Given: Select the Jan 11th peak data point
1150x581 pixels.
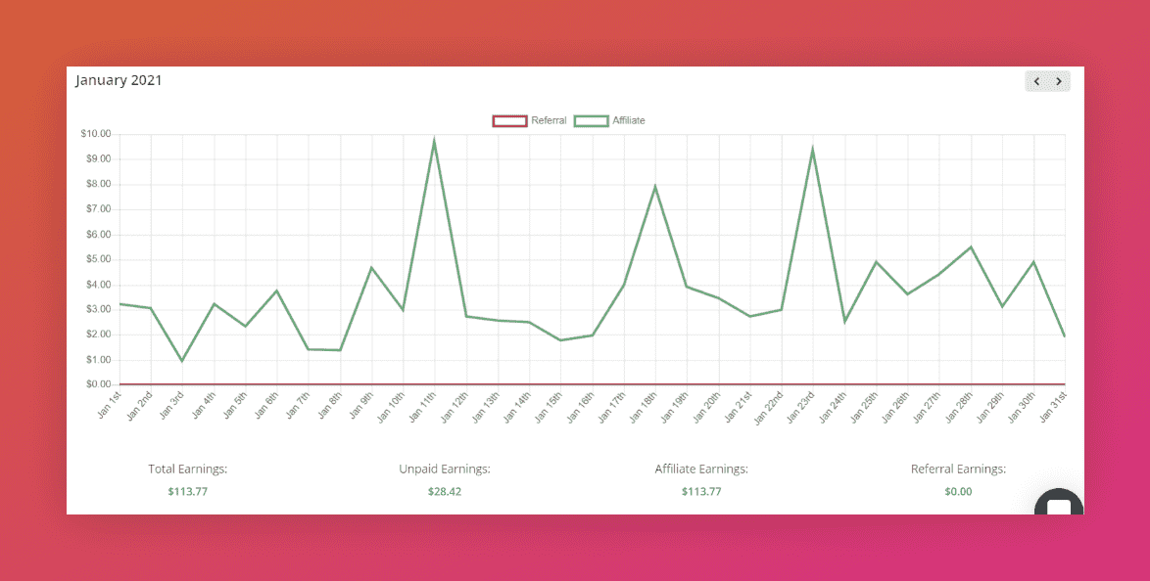Looking at the screenshot, I should pyautogui.click(x=434, y=141).
